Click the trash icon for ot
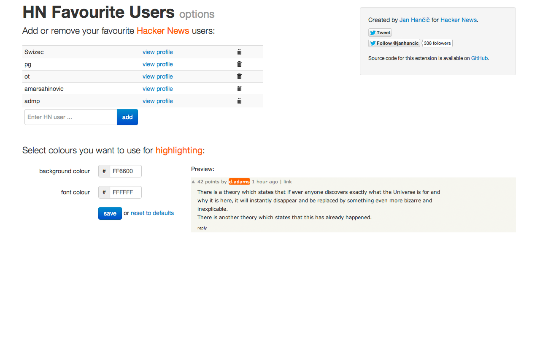Screen dimensions: 540x338 tap(239, 76)
